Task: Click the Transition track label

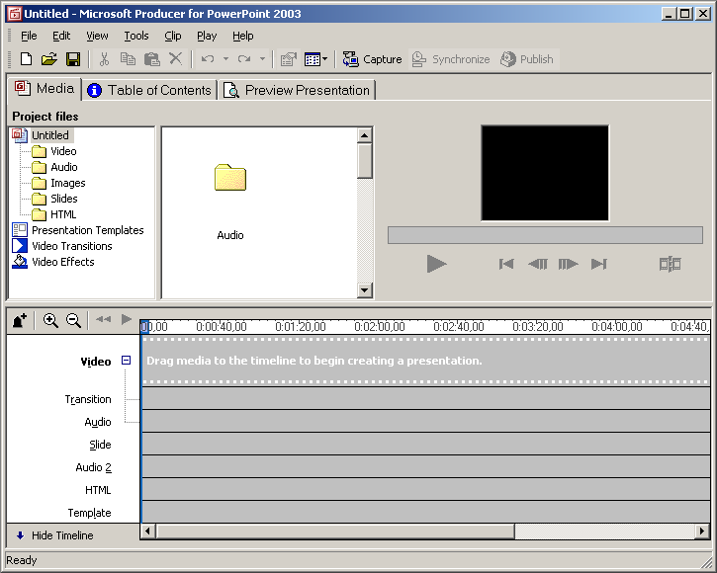Action: click(x=88, y=399)
